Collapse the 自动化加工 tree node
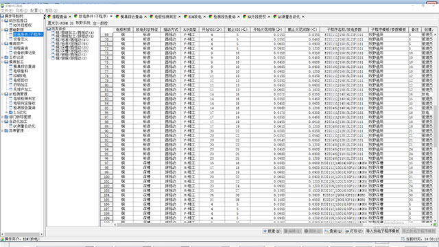The image size is (439, 247). tap(3, 121)
